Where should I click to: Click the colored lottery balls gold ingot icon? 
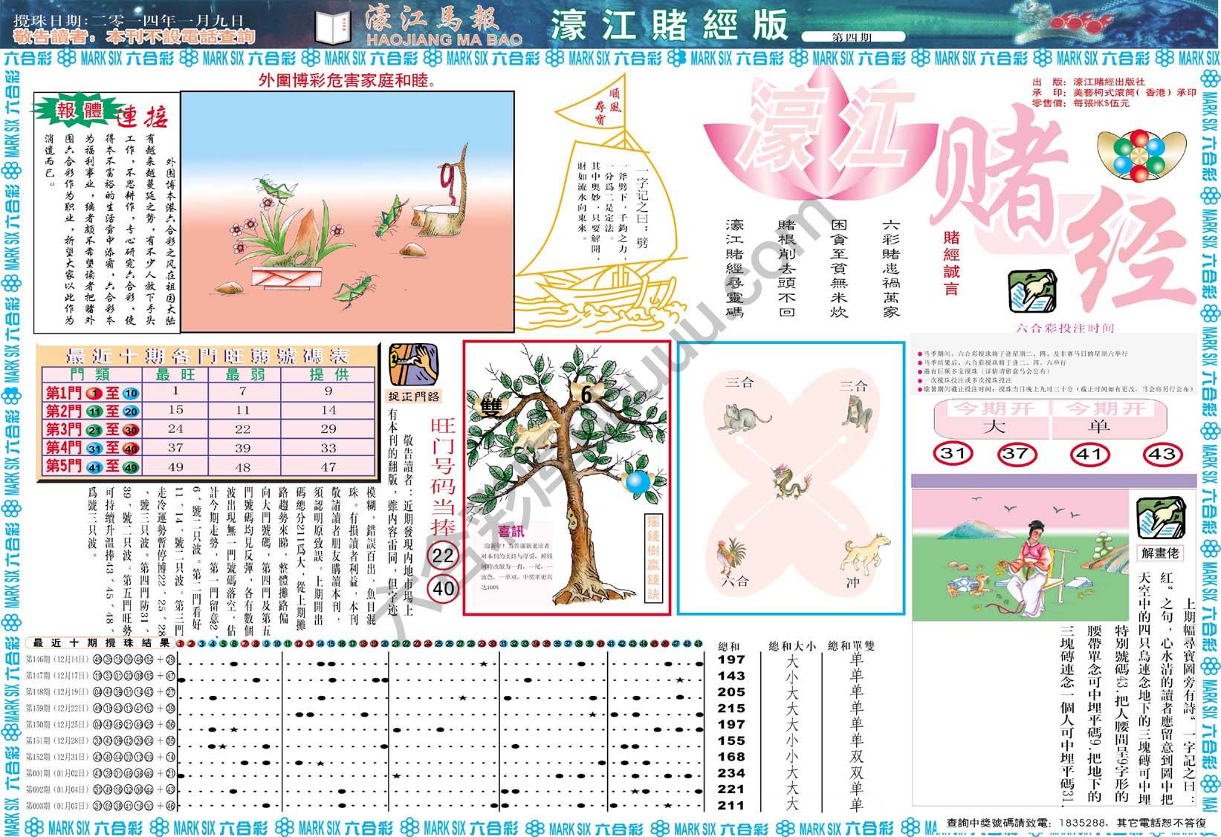[x=1153, y=156]
